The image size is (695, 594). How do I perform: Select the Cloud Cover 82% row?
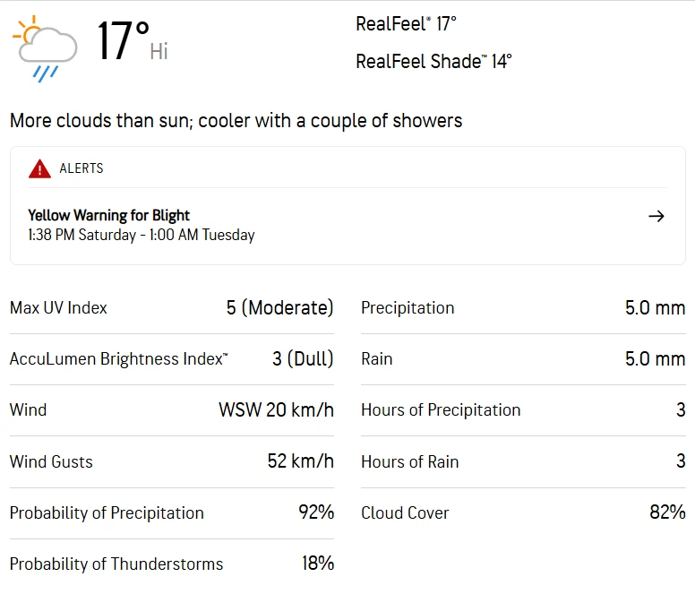(x=523, y=513)
